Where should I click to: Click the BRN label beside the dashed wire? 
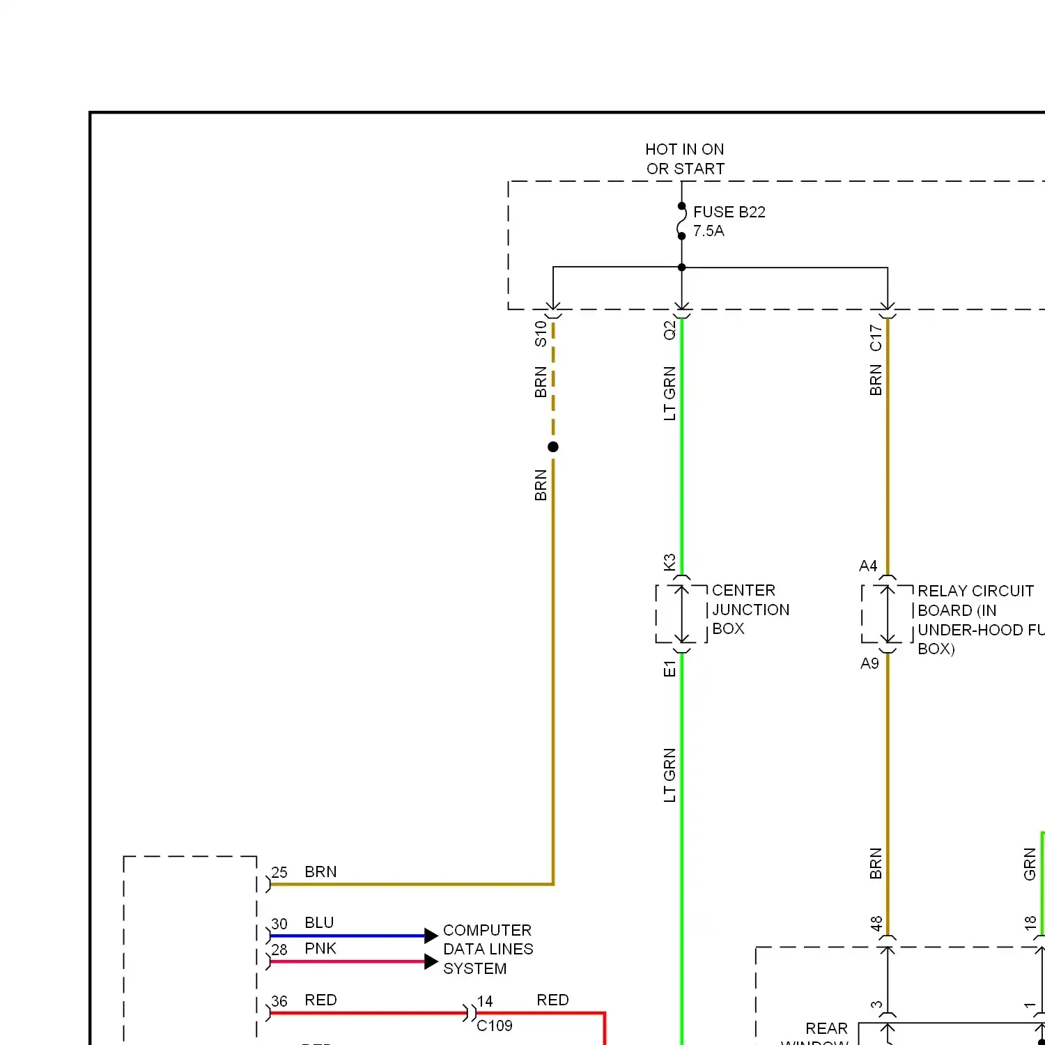tap(541, 382)
